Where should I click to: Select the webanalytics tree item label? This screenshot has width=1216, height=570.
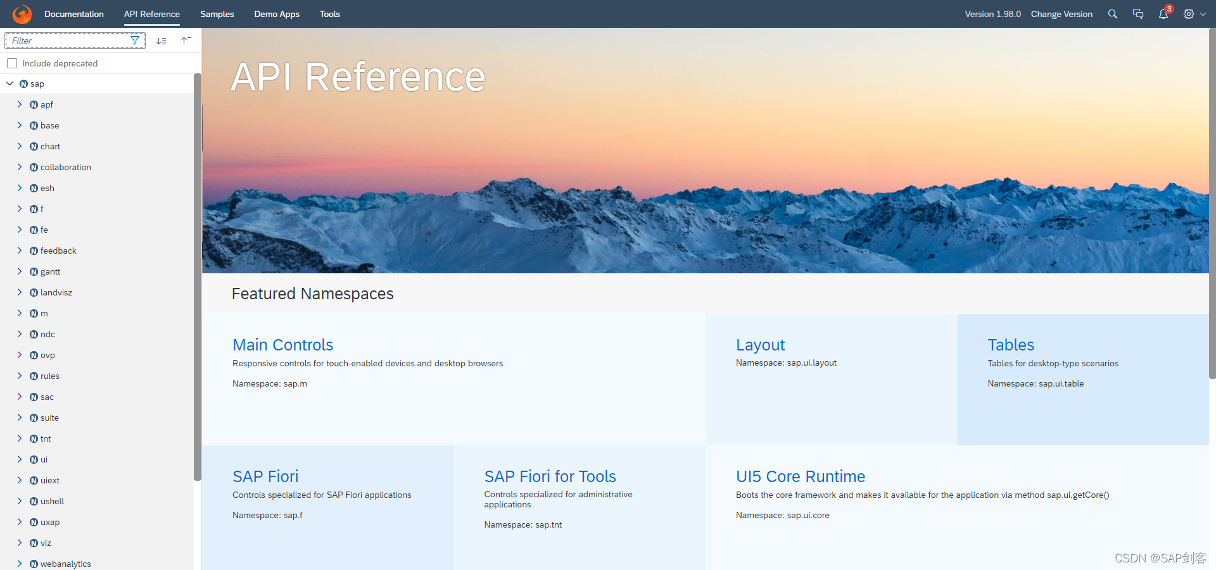click(66, 564)
